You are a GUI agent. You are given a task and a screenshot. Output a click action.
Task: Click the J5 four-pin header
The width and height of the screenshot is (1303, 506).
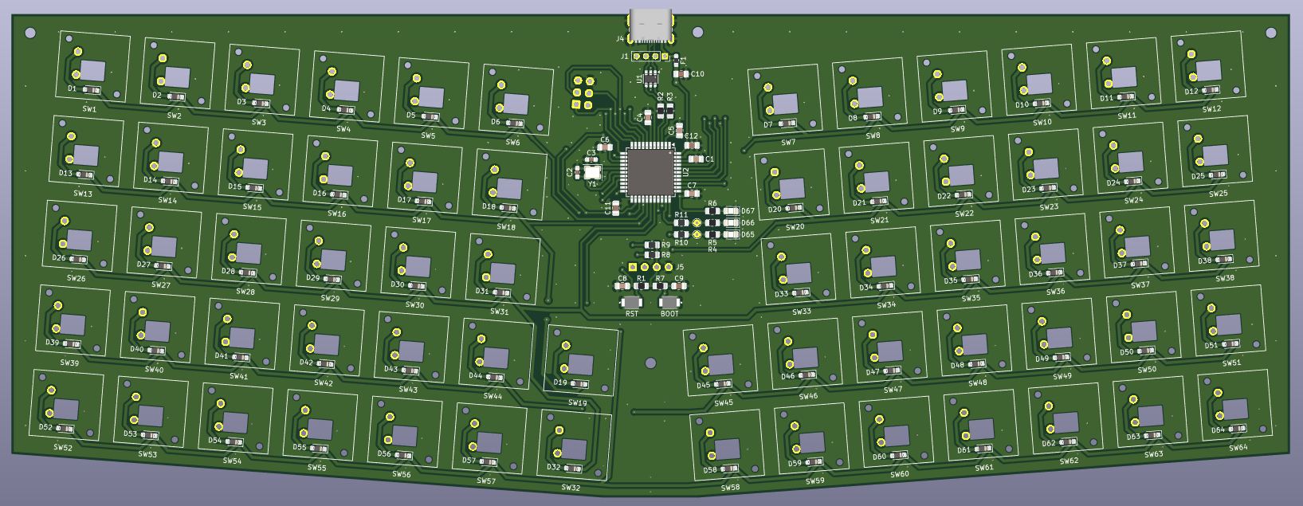tap(650, 267)
